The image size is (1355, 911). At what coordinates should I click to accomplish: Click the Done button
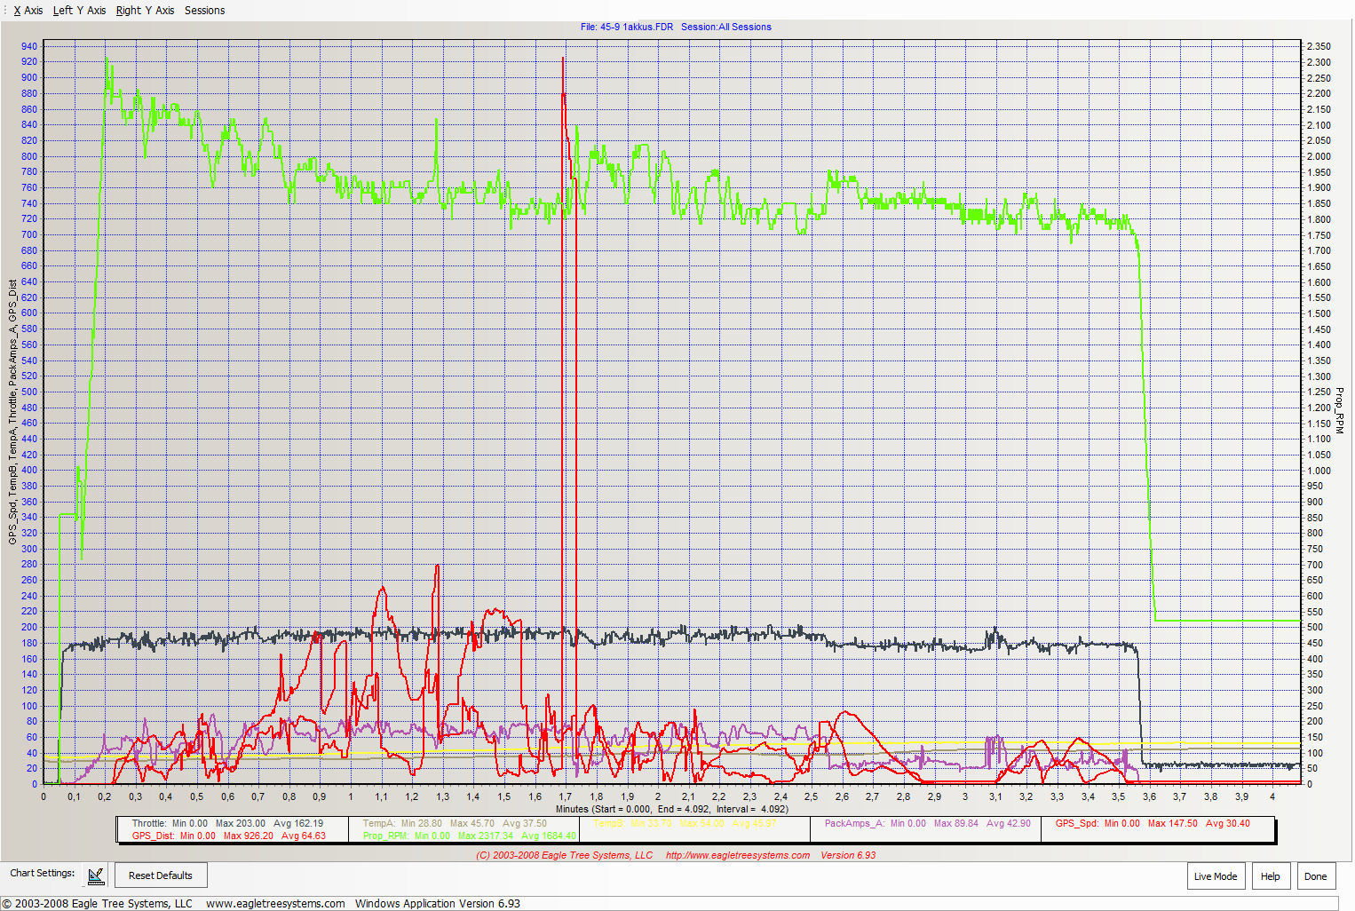[1315, 876]
